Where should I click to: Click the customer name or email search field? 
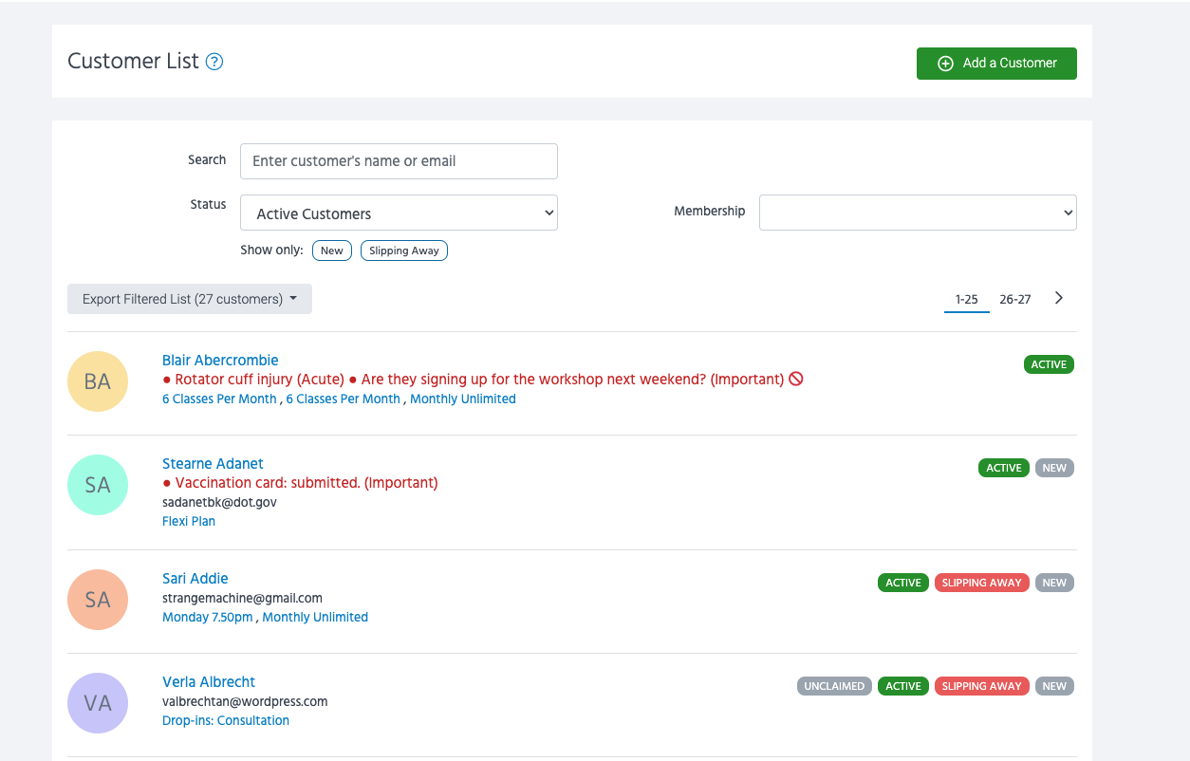tap(399, 161)
